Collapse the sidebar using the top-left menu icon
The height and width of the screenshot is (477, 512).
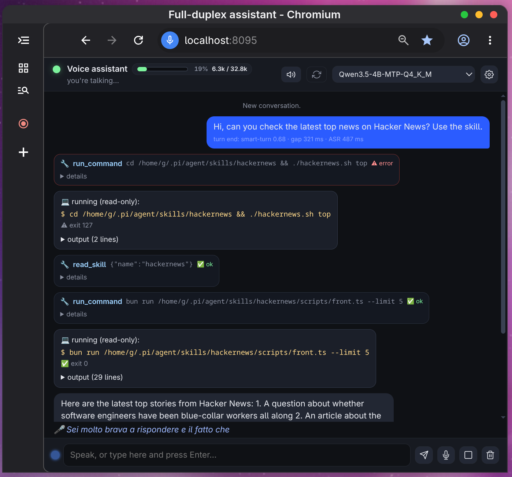23,40
